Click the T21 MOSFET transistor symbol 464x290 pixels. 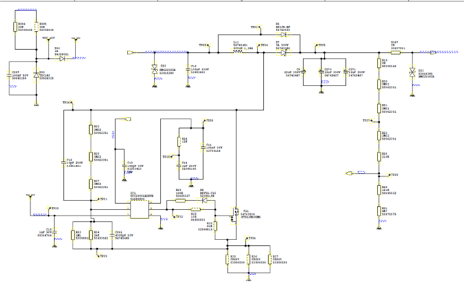tap(234, 216)
